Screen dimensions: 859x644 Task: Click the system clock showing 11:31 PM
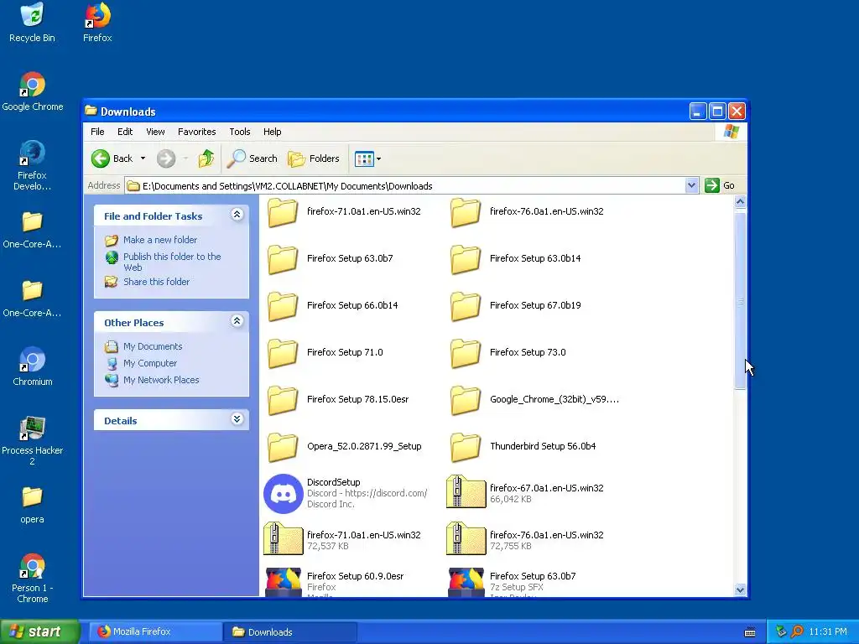tap(828, 631)
